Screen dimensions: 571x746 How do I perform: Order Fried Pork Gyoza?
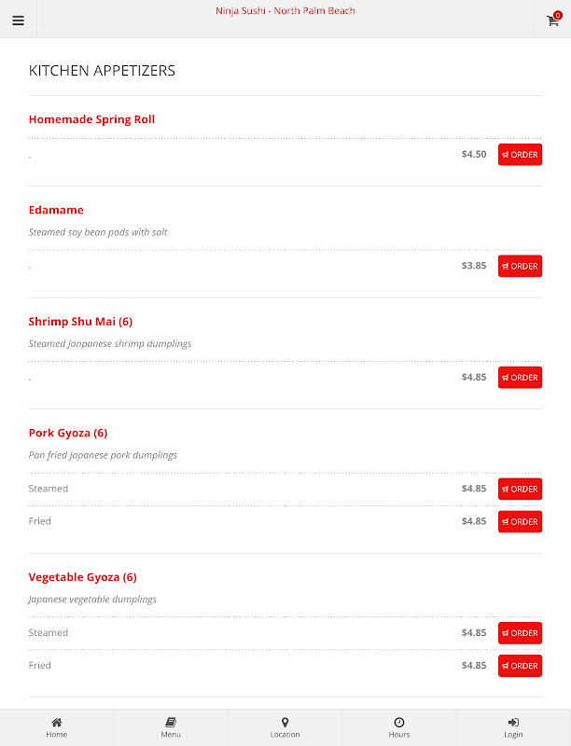(x=520, y=521)
